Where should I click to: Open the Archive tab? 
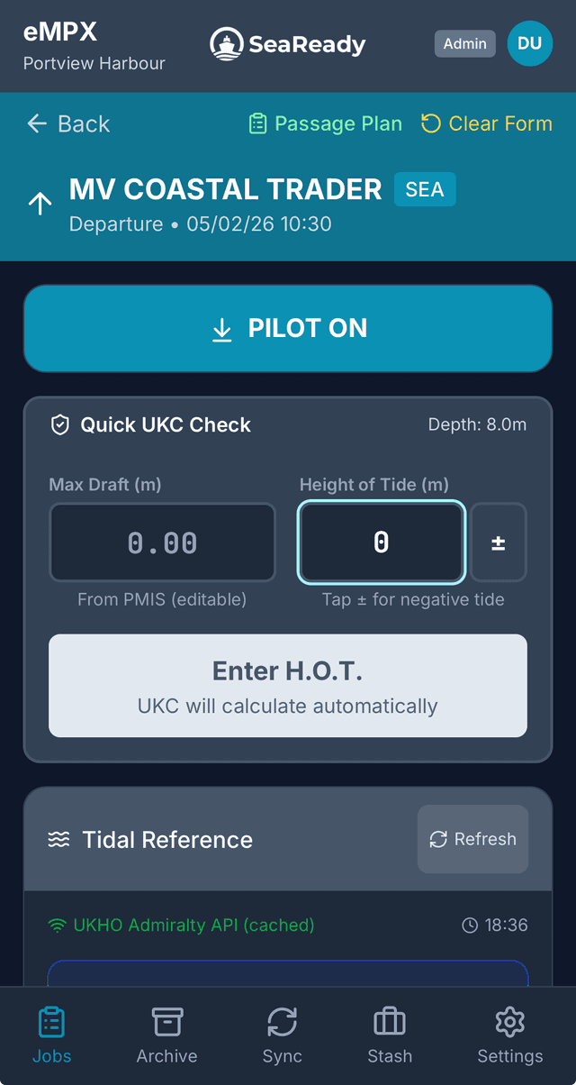click(166, 1035)
